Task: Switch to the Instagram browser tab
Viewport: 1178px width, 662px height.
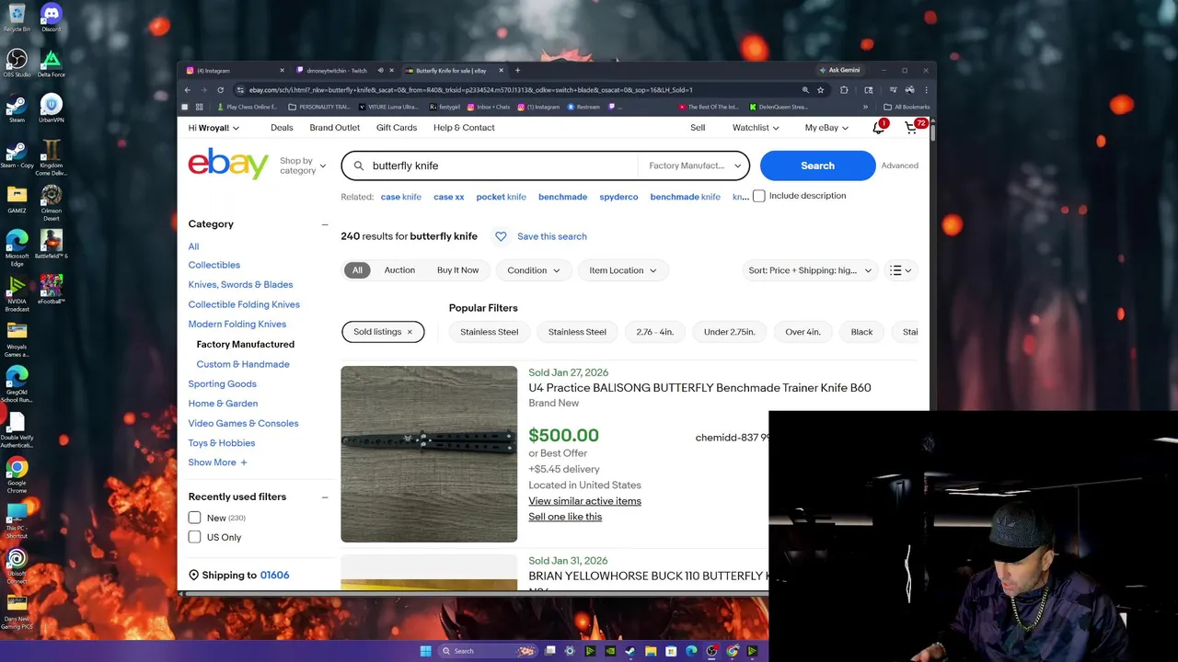Action: coord(235,71)
